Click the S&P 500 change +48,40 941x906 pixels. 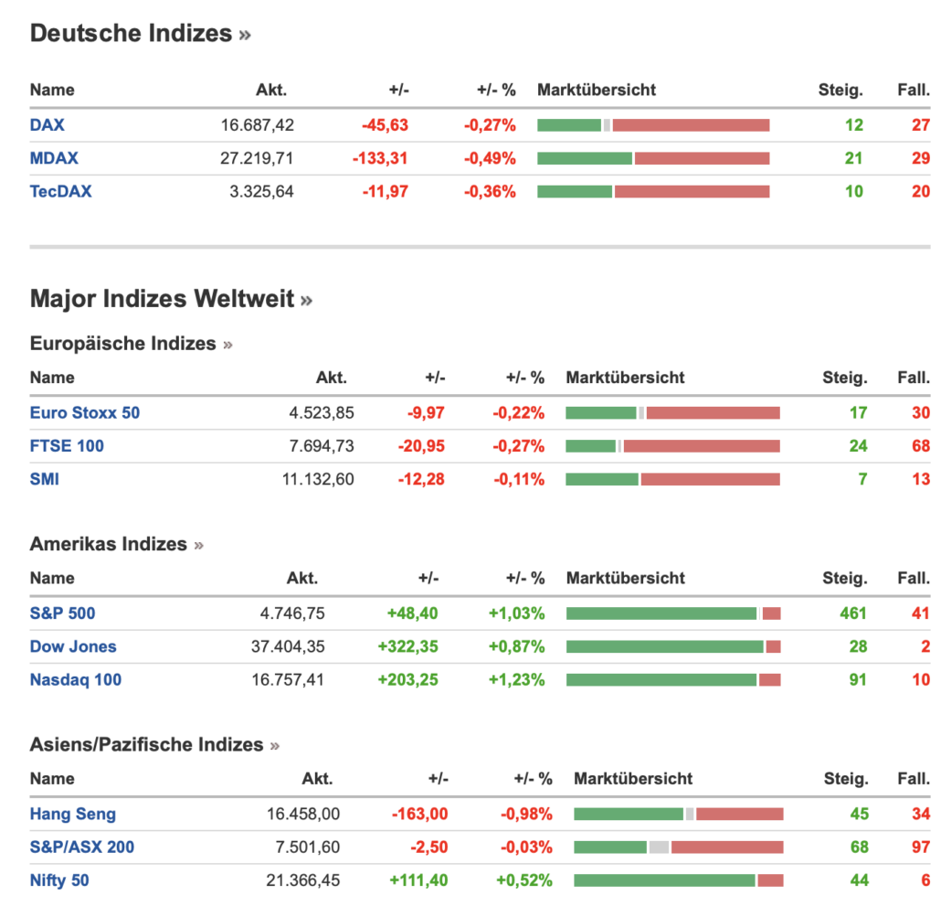pyautogui.click(x=412, y=613)
